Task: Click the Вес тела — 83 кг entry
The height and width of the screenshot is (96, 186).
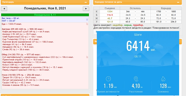Action: (x=11, y=18)
